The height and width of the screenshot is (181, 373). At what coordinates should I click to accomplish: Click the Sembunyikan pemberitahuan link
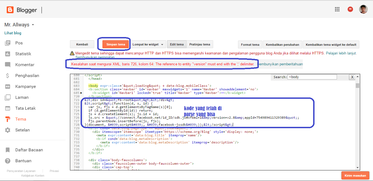click(280, 64)
